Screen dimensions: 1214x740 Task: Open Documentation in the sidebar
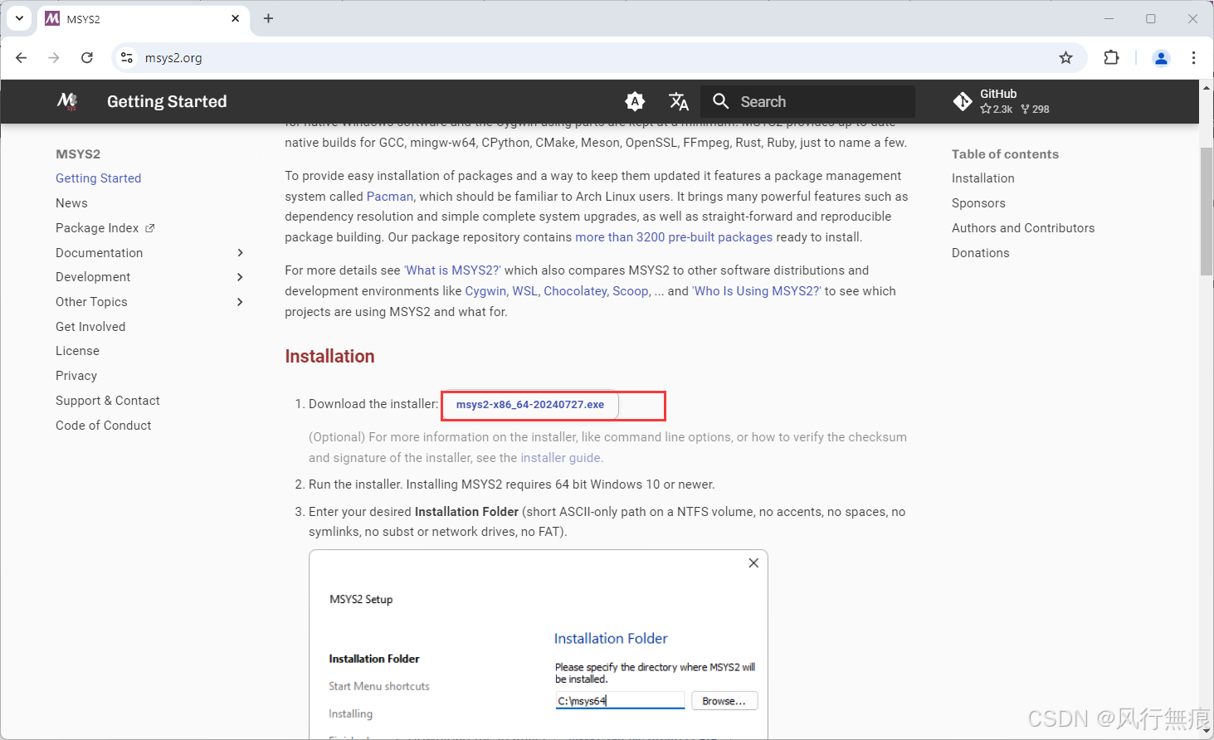pos(100,253)
